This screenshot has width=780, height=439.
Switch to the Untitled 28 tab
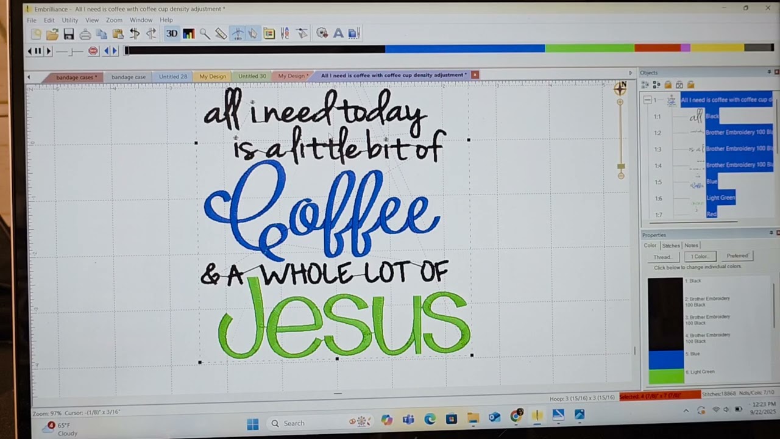(x=173, y=76)
